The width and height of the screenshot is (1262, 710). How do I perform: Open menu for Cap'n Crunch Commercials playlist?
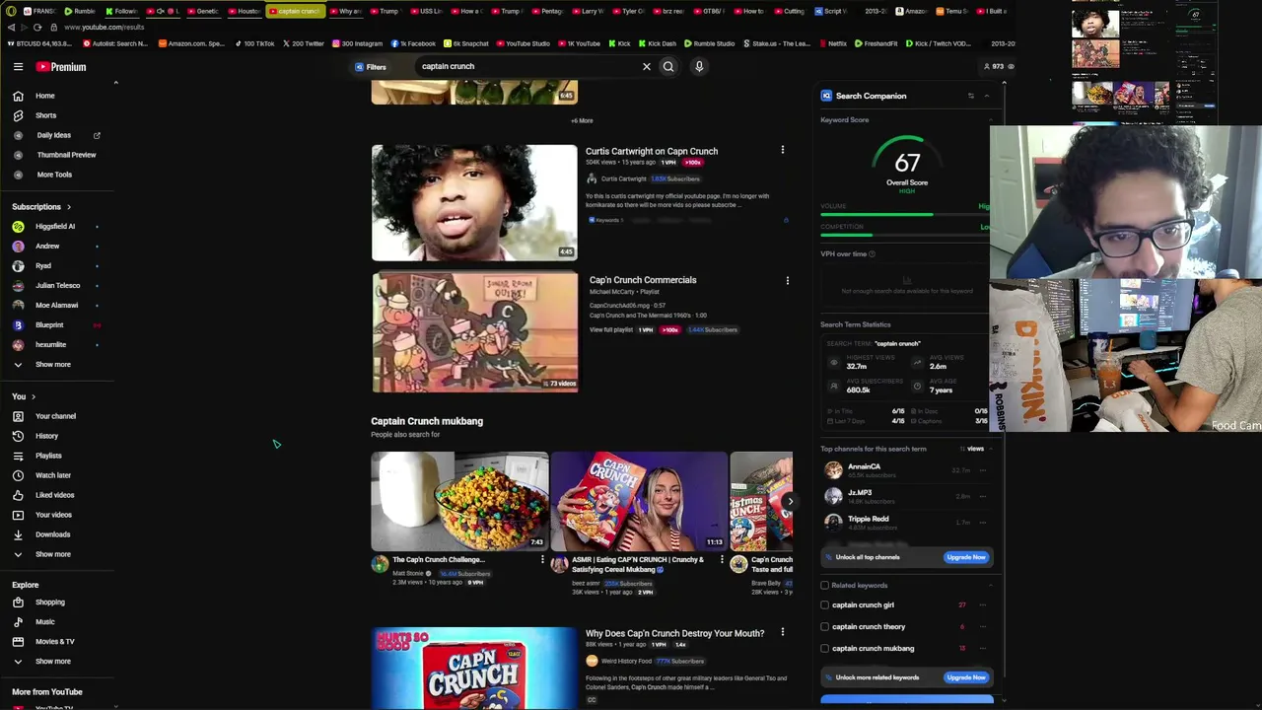coord(787,280)
